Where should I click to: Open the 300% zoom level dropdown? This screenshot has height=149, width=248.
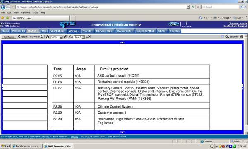[61, 37]
